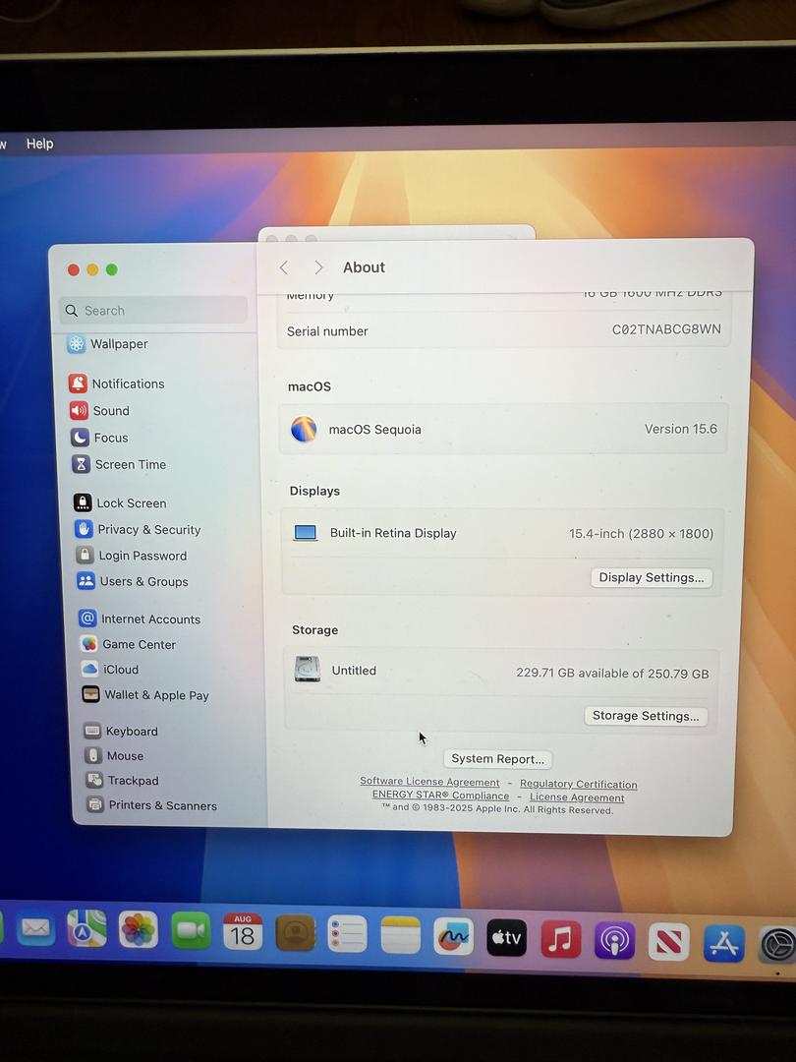Open the ENERGY STAR Compliance link

click(x=440, y=796)
